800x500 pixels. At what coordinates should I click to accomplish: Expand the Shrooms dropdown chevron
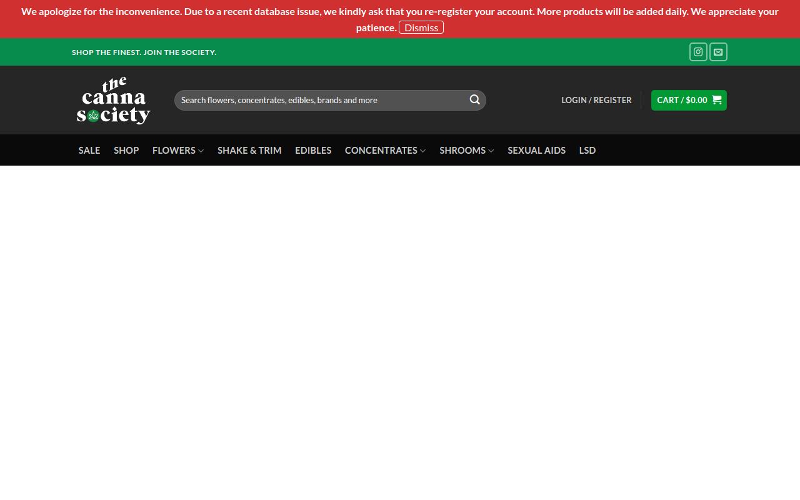point(491,151)
